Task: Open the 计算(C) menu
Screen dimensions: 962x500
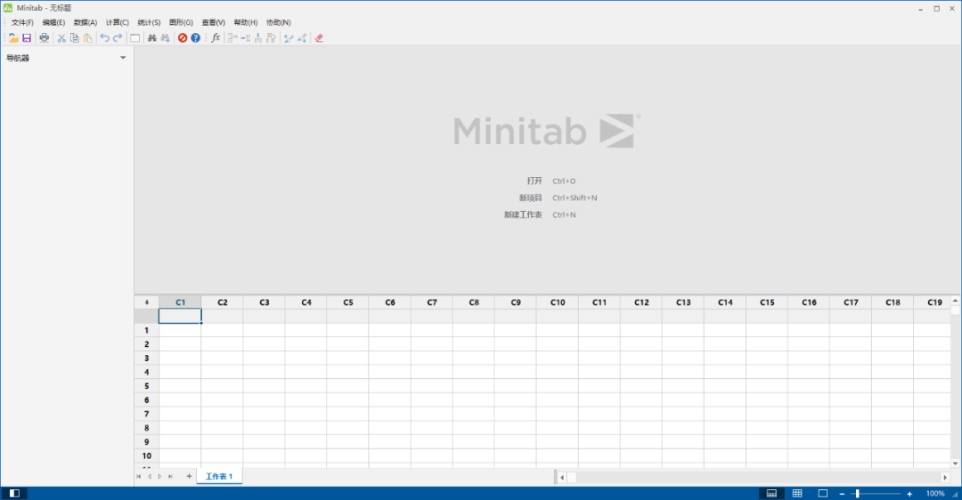Action: 118,22
